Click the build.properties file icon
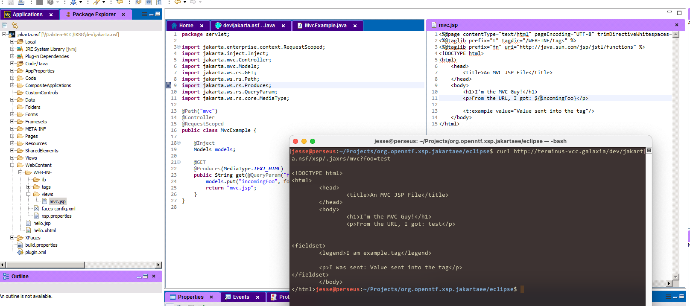690x306 pixels. (x=20, y=245)
